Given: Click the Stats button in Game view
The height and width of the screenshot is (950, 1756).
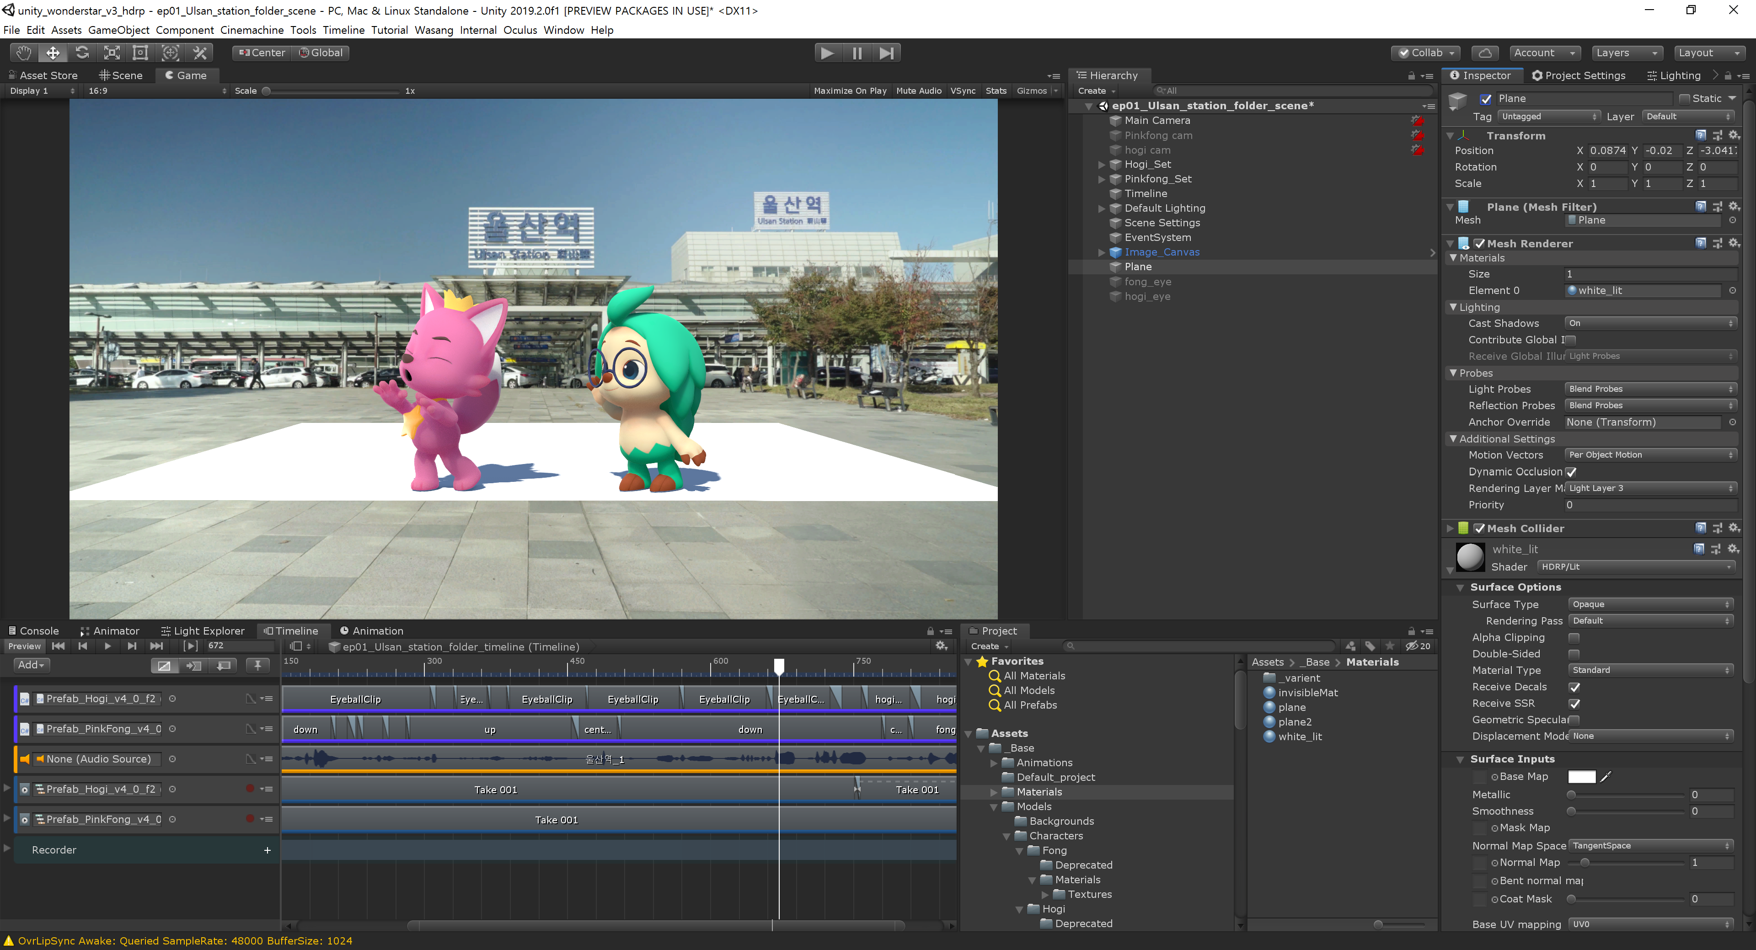Looking at the screenshot, I should click(995, 91).
